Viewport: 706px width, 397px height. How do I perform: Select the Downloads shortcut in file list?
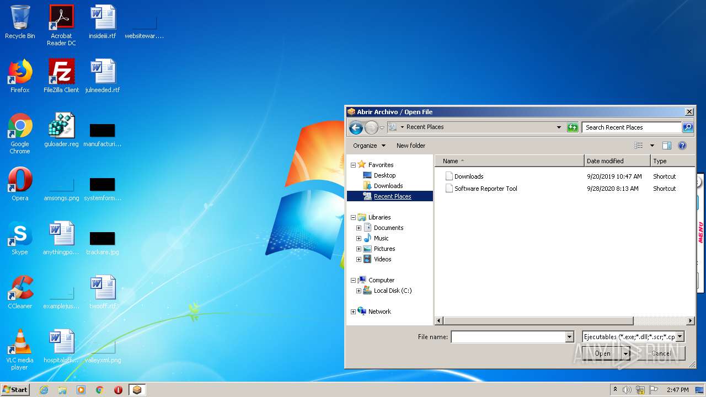point(469,176)
